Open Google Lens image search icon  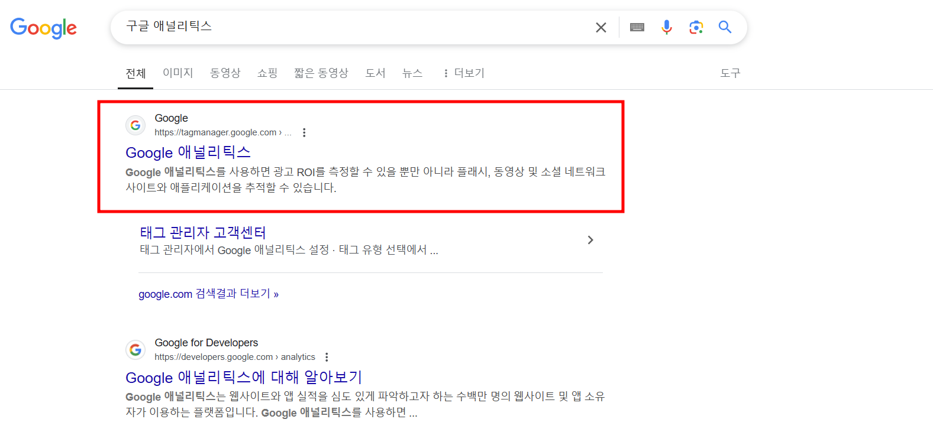click(696, 27)
